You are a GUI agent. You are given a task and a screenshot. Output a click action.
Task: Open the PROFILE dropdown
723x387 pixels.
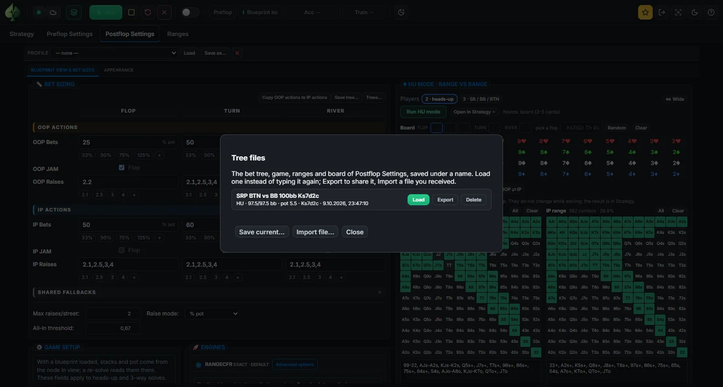(x=115, y=53)
